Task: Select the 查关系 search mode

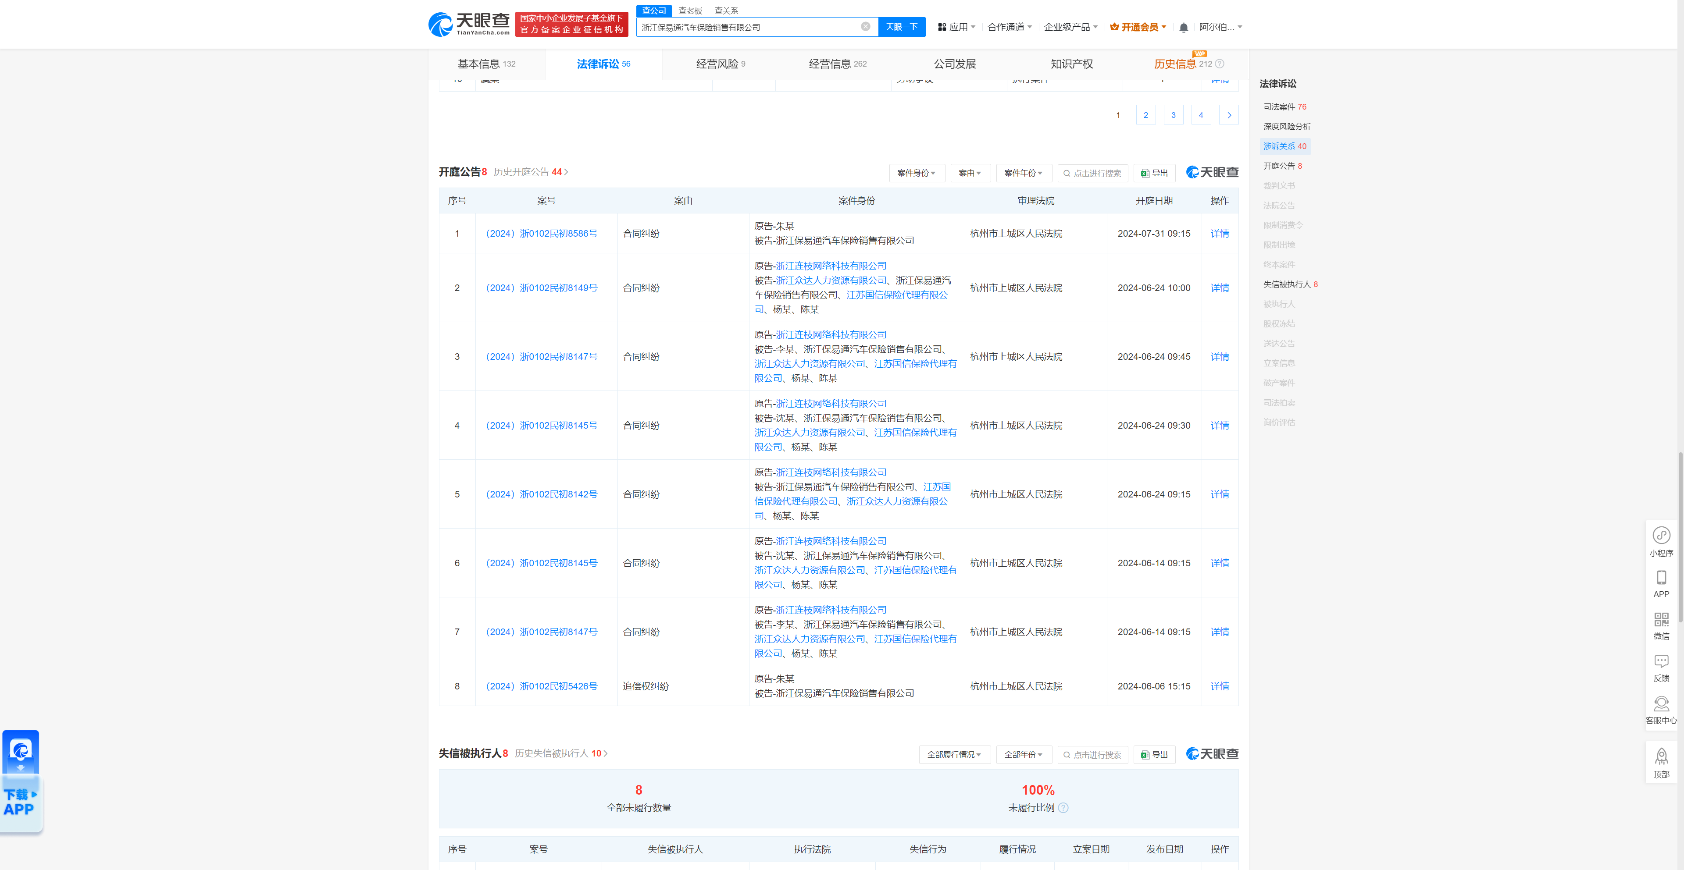Action: point(726,11)
